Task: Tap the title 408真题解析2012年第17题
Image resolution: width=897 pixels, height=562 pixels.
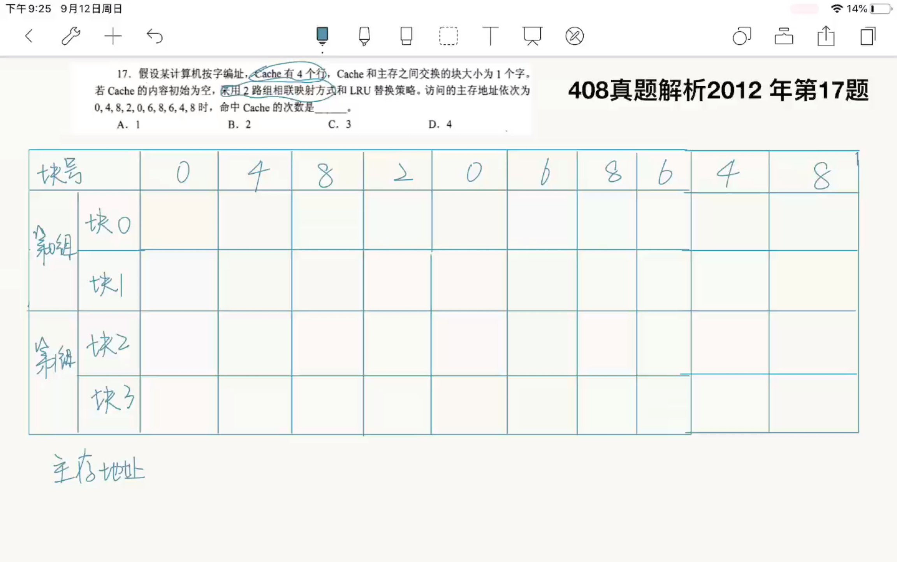Action: [x=718, y=90]
